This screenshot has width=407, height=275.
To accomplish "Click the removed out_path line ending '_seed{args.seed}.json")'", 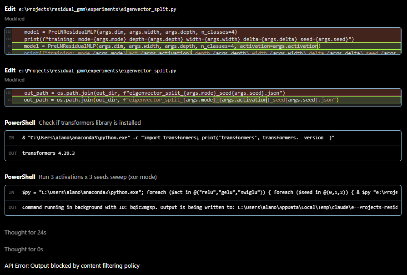I will [x=206, y=93].
